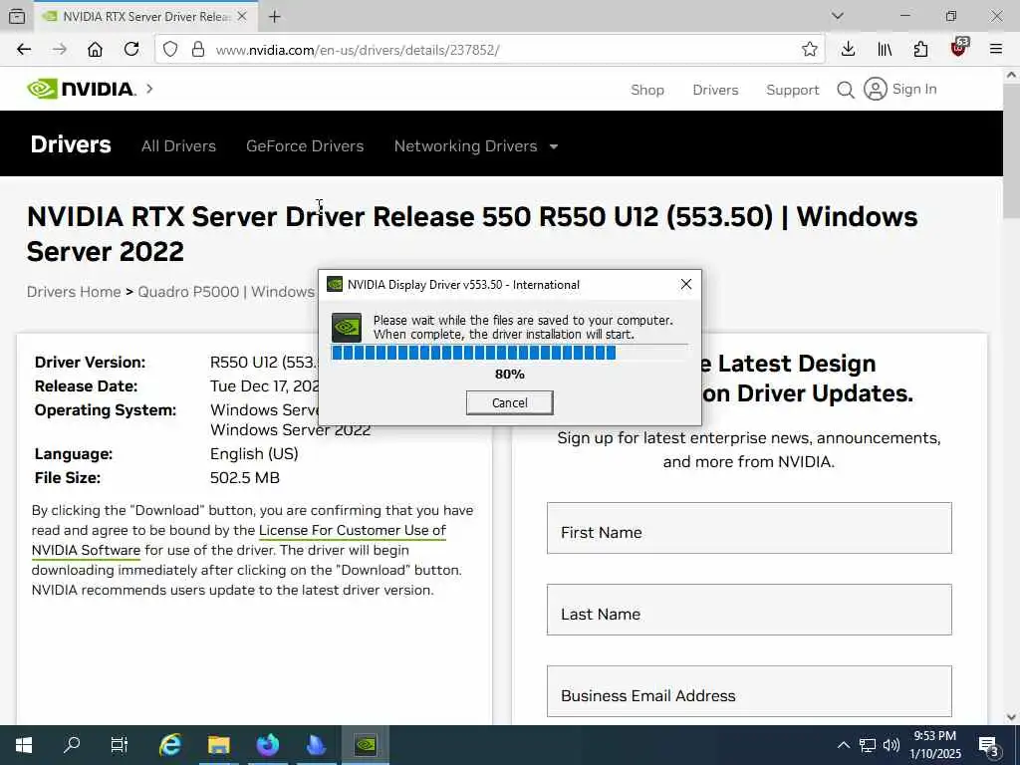Click the page vertical scrollbar thumb

tap(1011, 150)
